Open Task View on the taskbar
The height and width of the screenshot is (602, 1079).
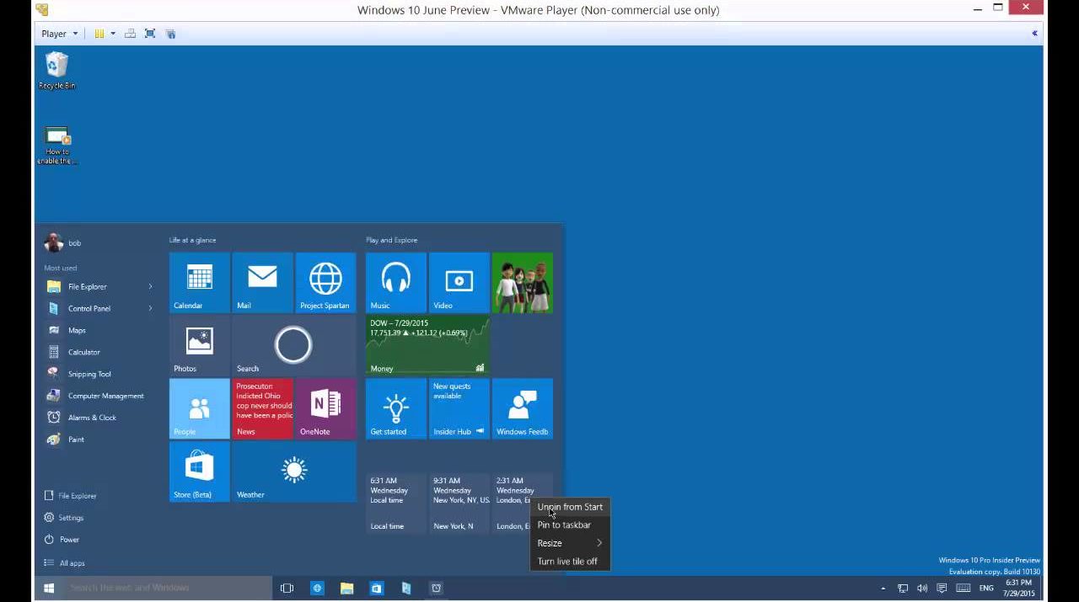[x=287, y=589]
